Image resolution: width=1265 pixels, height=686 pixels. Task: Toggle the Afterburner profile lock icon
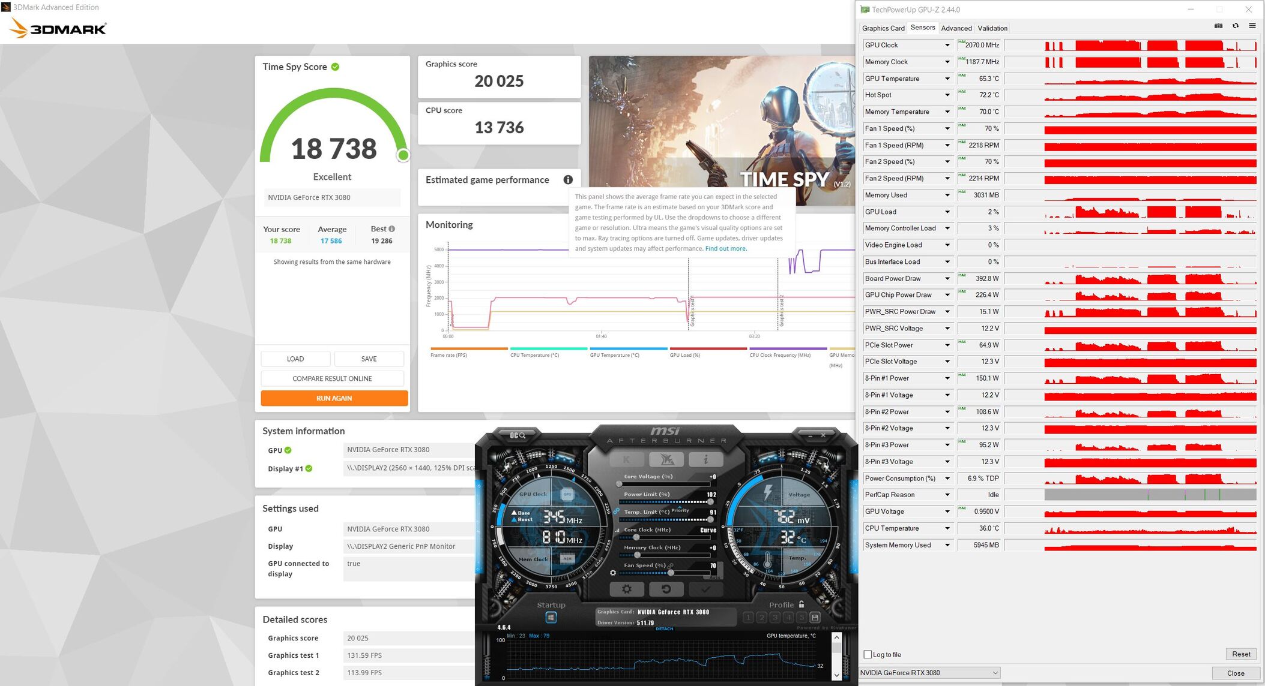point(801,604)
